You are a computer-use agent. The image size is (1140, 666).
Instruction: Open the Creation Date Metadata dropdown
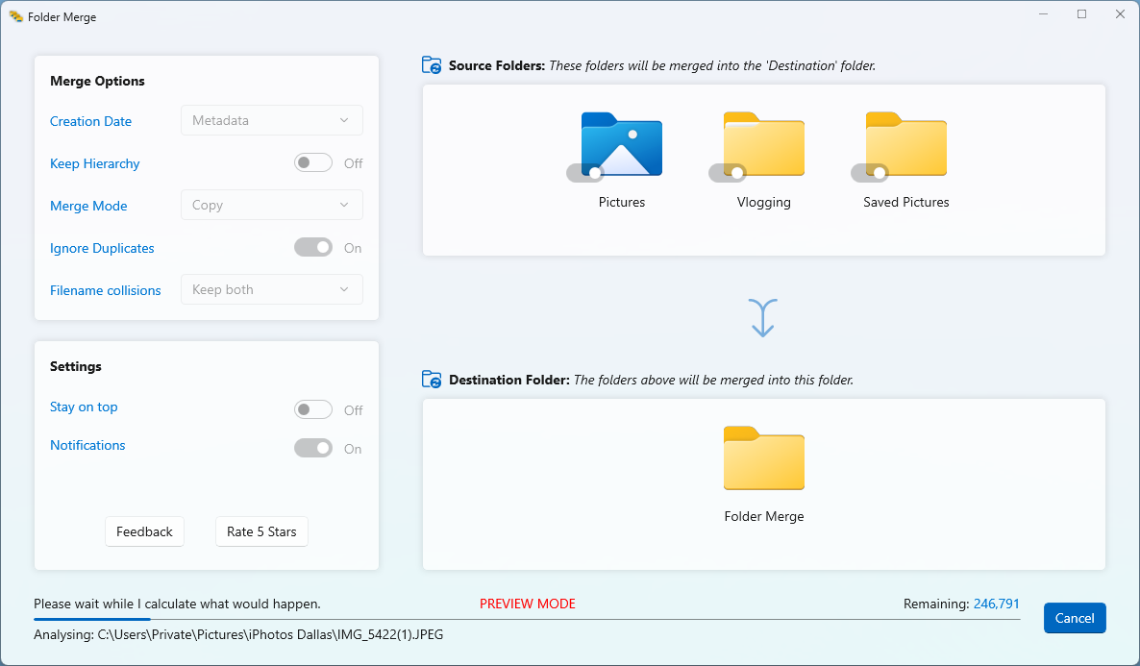pyautogui.click(x=271, y=120)
